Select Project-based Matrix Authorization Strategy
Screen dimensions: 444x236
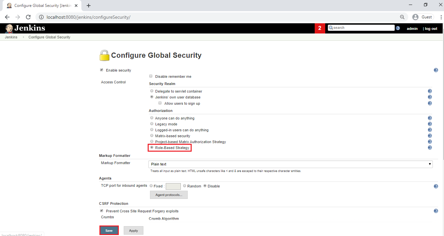tap(152, 141)
